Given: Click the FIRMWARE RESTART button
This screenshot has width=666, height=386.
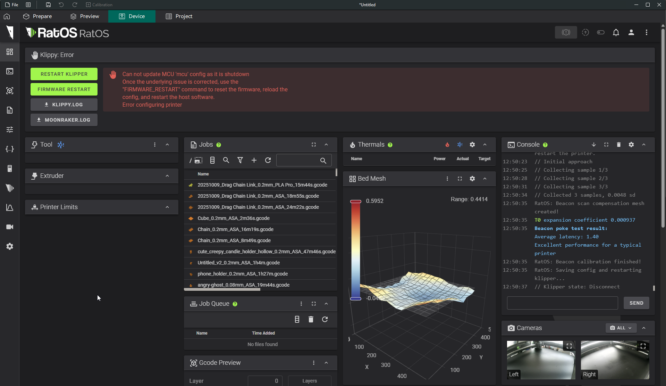Looking at the screenshot, I should (64, 89).
